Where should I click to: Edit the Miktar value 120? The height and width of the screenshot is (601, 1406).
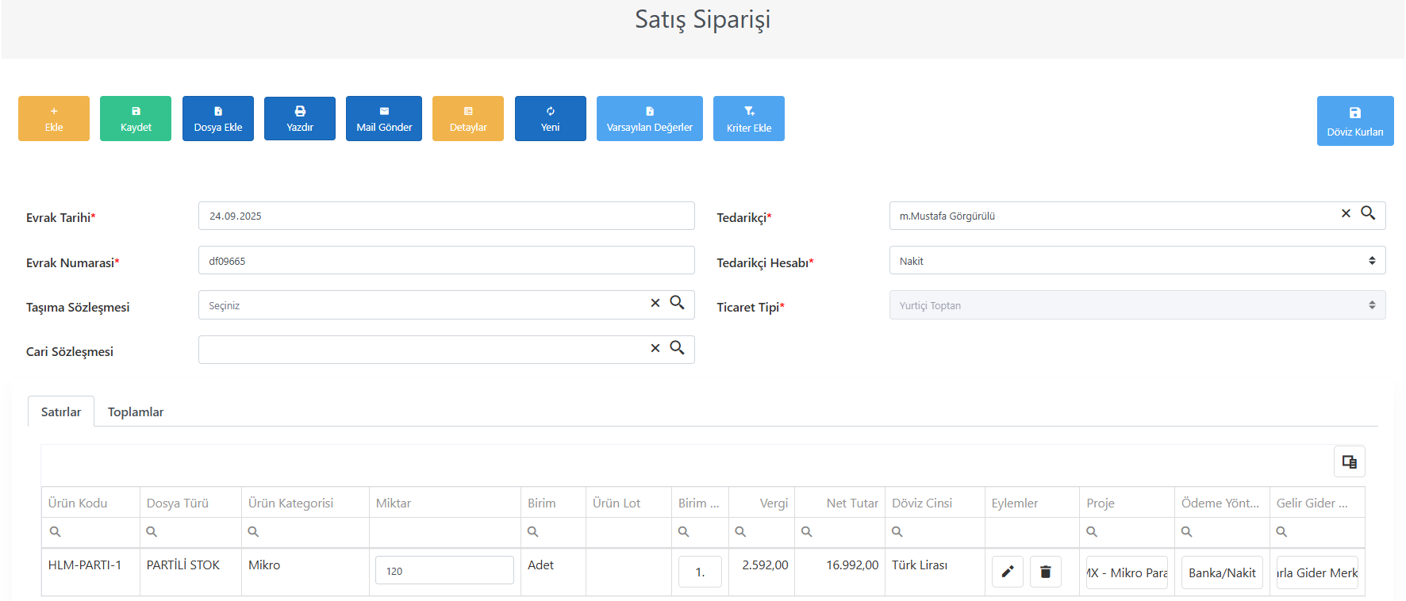(x=444, y=571)
